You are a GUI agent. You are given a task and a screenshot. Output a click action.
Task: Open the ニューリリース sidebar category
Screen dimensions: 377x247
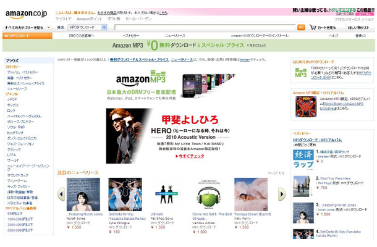click(17, 89)
